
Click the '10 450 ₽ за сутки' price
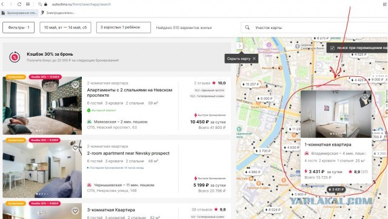click(208, 122)
